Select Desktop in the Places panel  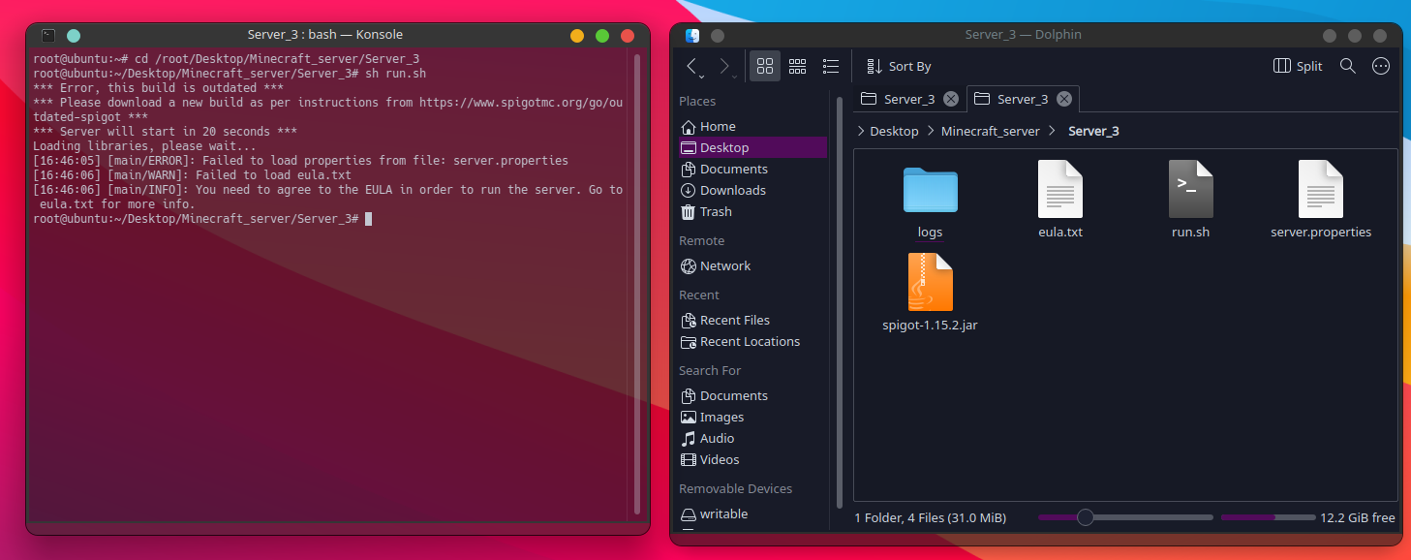pyautogui.click(x=752, y=147)
